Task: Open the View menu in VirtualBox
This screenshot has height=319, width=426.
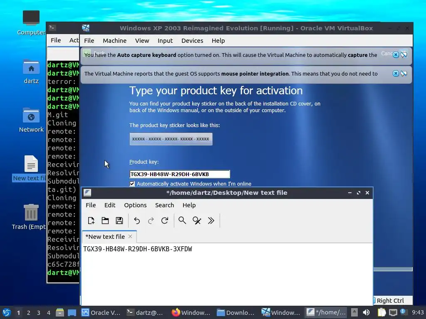Action: coord(142,41)
